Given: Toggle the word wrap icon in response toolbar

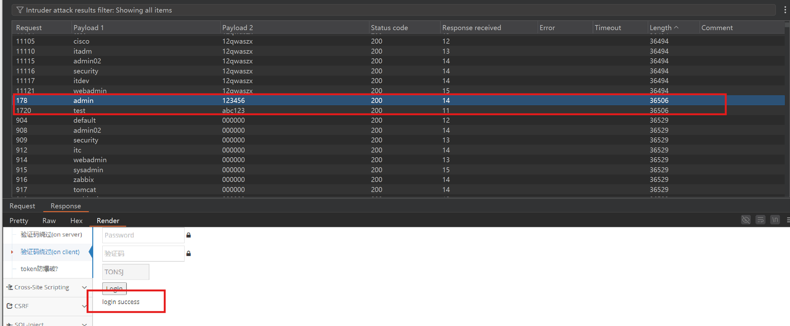Looking at the screenshot, I should (760, 220).
